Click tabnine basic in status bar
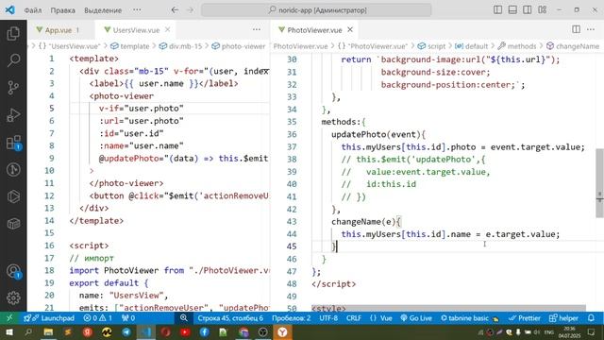Screen dimensions: 604x340 click(470, 318)
